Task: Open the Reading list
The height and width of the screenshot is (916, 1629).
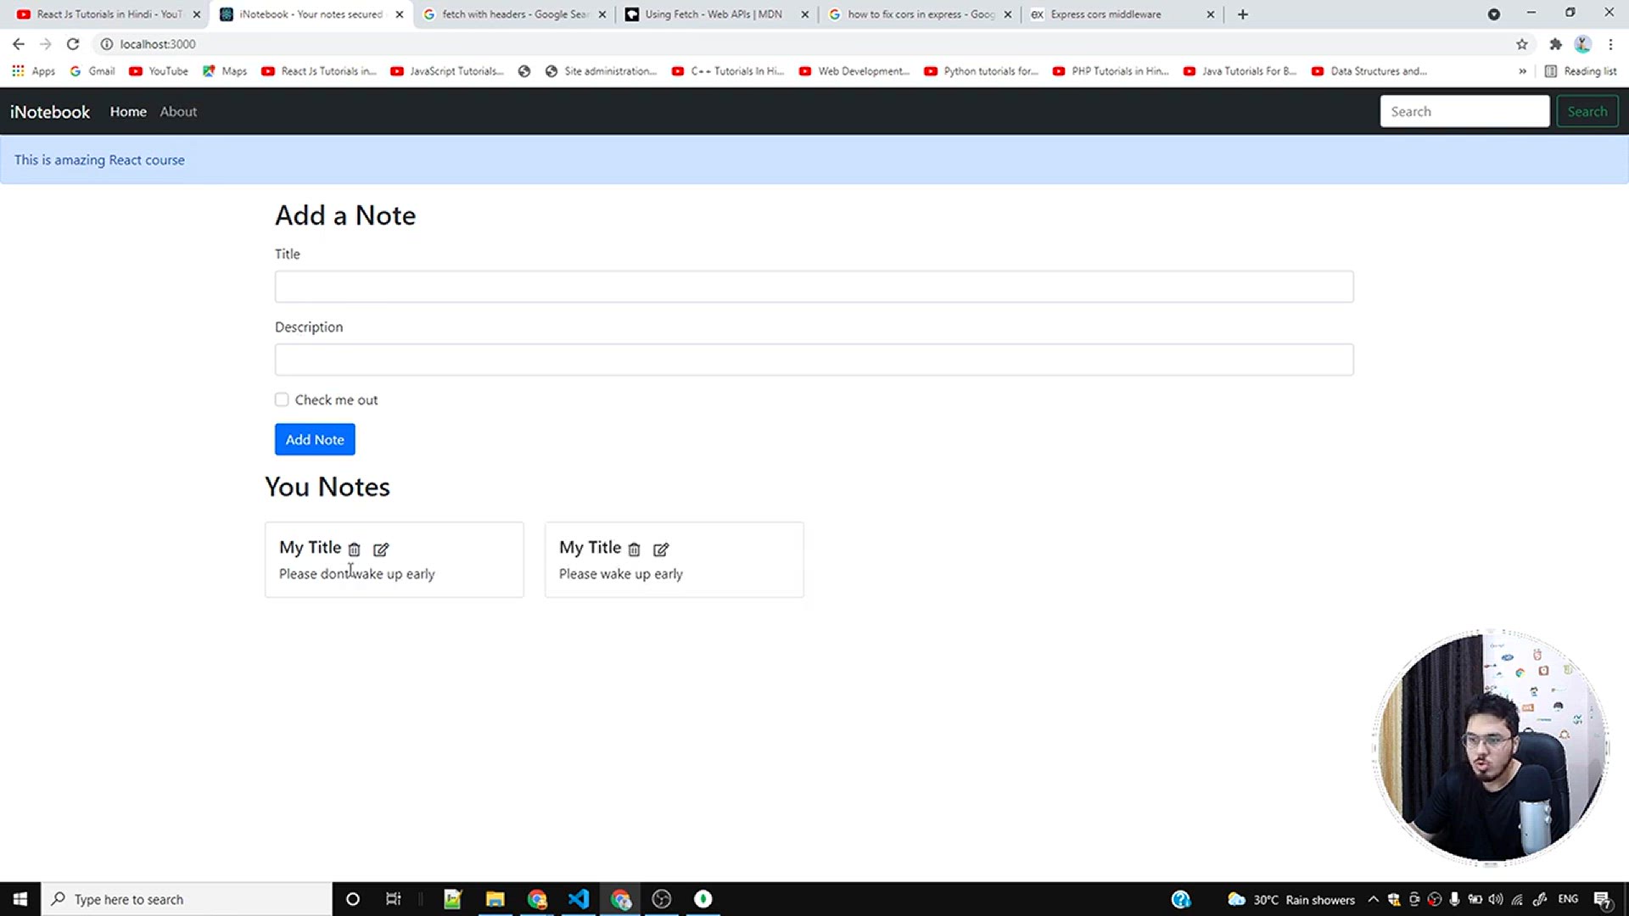Action: tap(1581, 71)
